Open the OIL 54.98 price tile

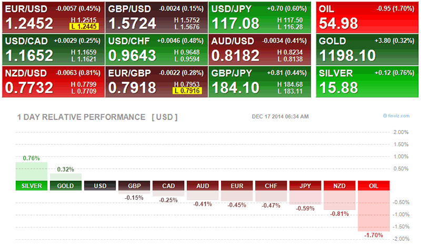367,18
